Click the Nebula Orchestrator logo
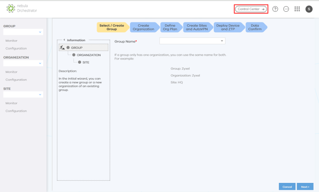 click(22, 8)
